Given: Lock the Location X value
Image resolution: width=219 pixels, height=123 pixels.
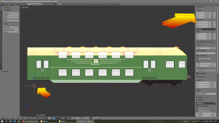Looking at the screenshot, I should point(214,13).
